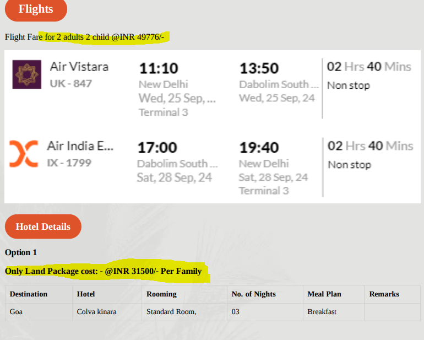Click the 11:10 departure time
The width and height of the screenshot is (424, 340).
coord(159,68)
